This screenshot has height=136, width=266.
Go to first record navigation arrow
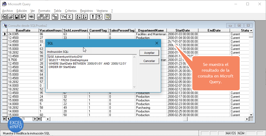click(4, 119)
